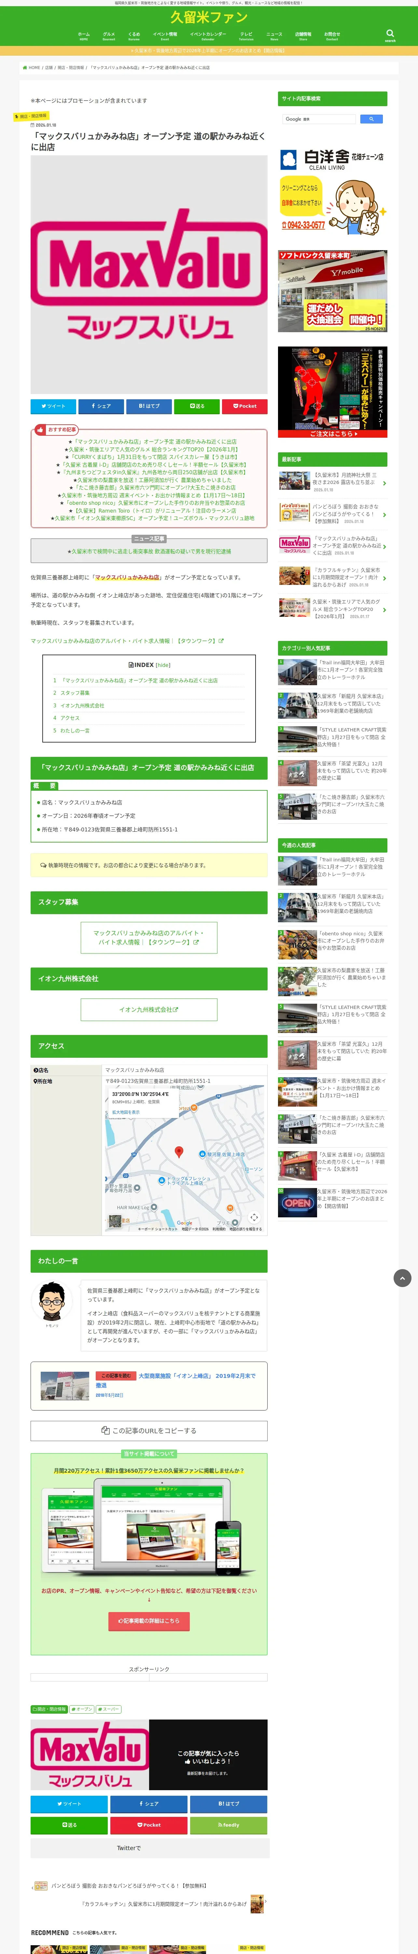The width and height of the screenshot is (418, 1954).
Task: Click the large MaxValu header image
Action: coord(149,275)
